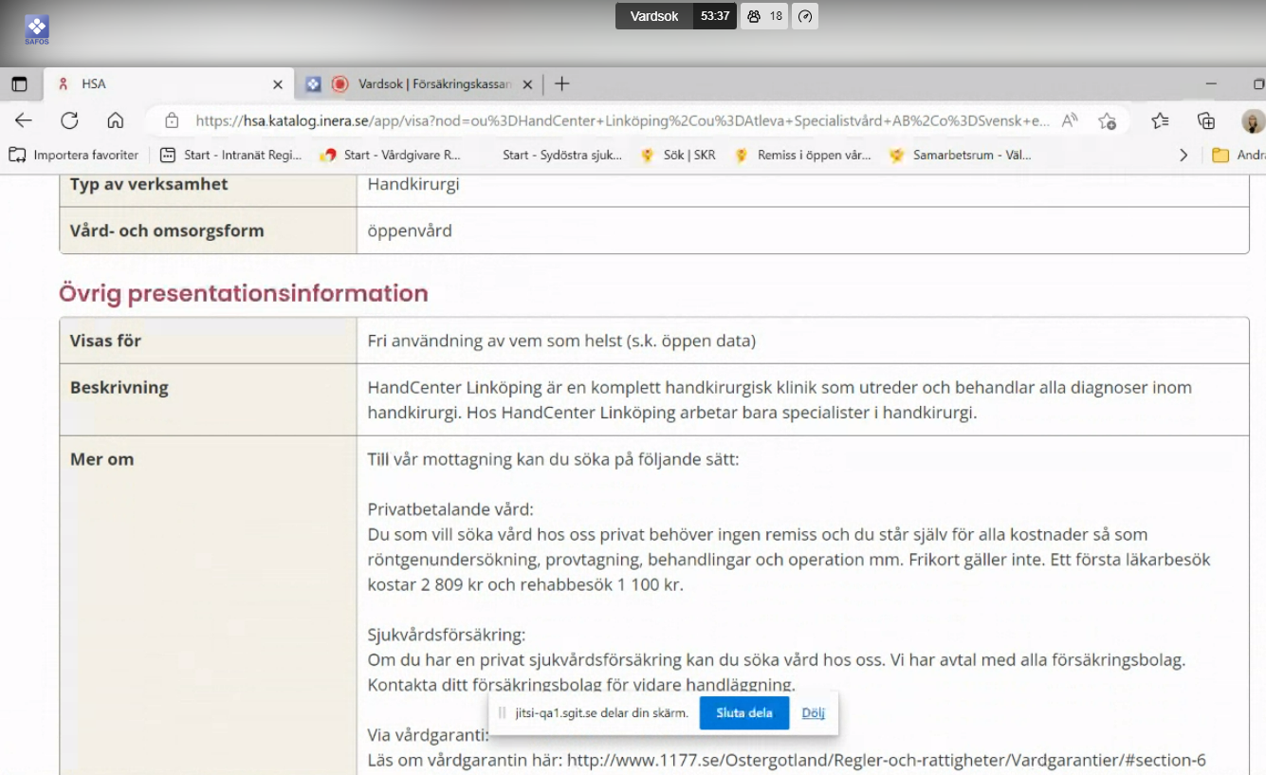Open a new browser tab
The width and height of the screenshot is (1266, 775).
561,84
